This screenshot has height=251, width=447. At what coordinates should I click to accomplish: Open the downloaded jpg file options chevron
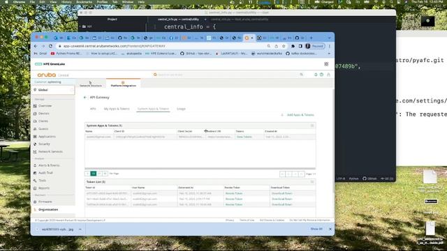(80, 229)
